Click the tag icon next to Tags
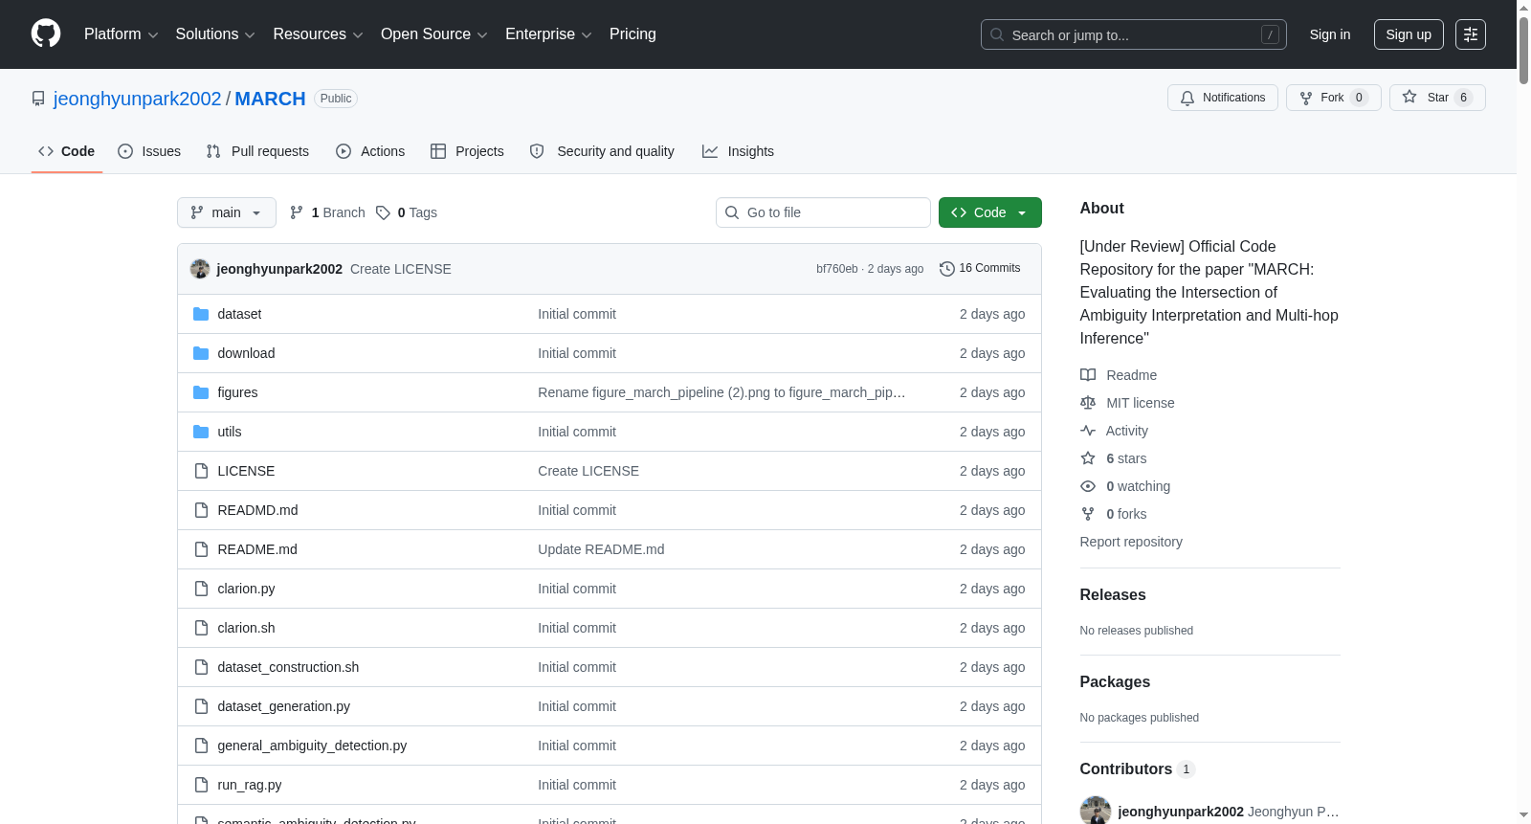Image resolution: width=1531 pixels, height=824 pixels. (383, 212)
